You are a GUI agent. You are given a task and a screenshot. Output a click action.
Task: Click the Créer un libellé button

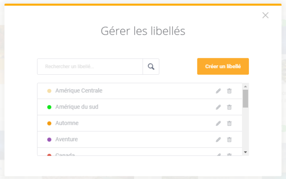point(223,67)
